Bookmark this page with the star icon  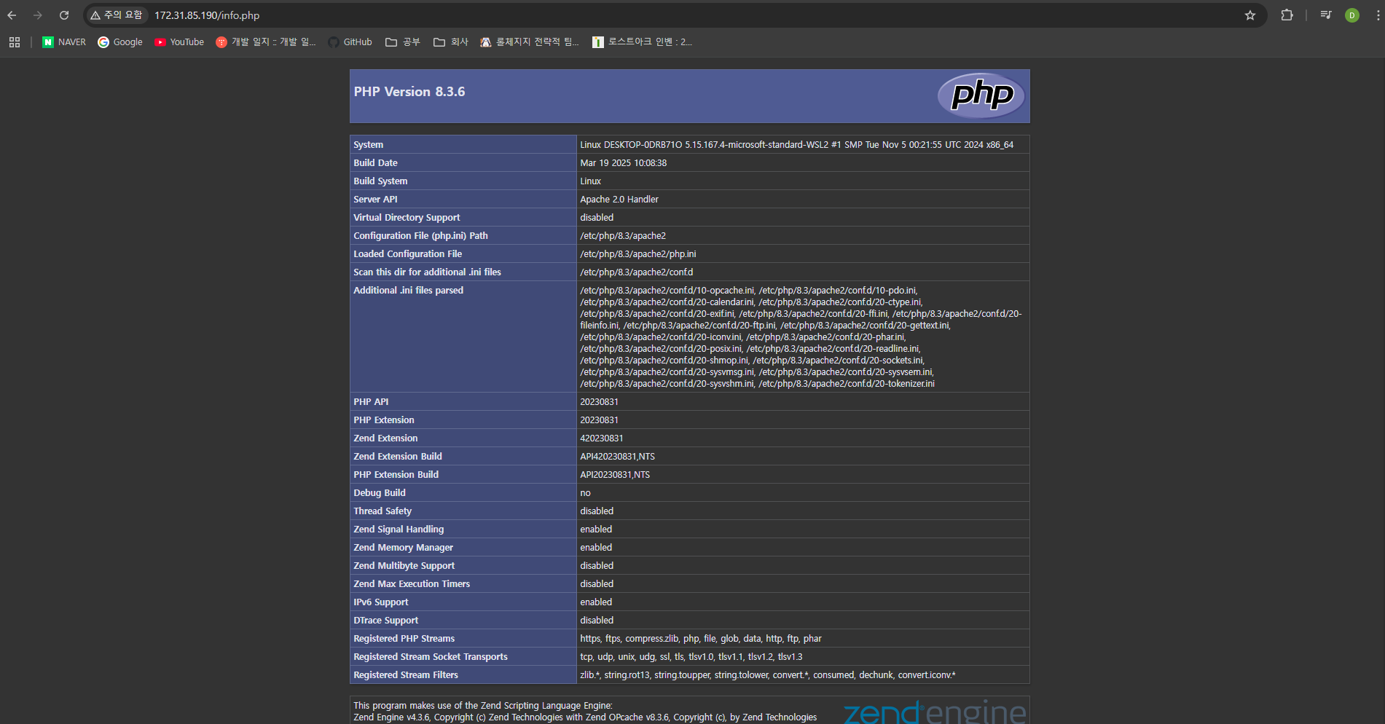point(1250,15)
